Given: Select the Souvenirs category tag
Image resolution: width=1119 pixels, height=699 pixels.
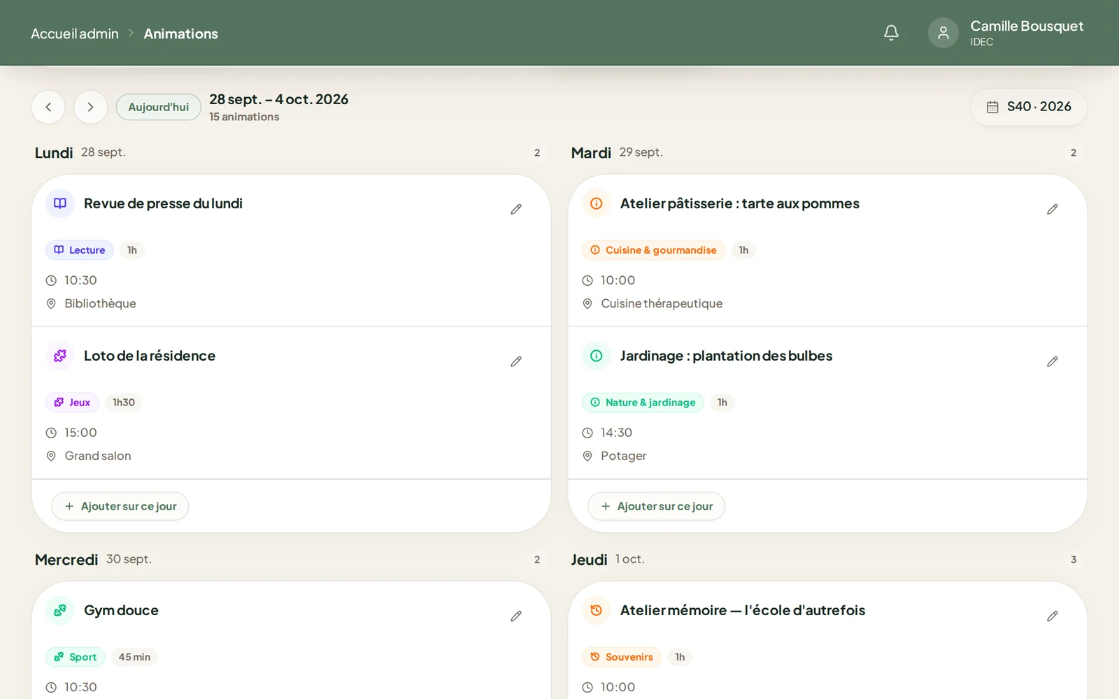Looking at the screenshot, I should tap(622, 657).
